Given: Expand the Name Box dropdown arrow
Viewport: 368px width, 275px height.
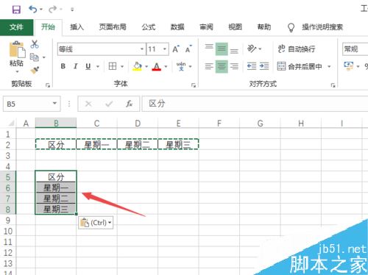Looking at the screenshot, I should point(54,104).
